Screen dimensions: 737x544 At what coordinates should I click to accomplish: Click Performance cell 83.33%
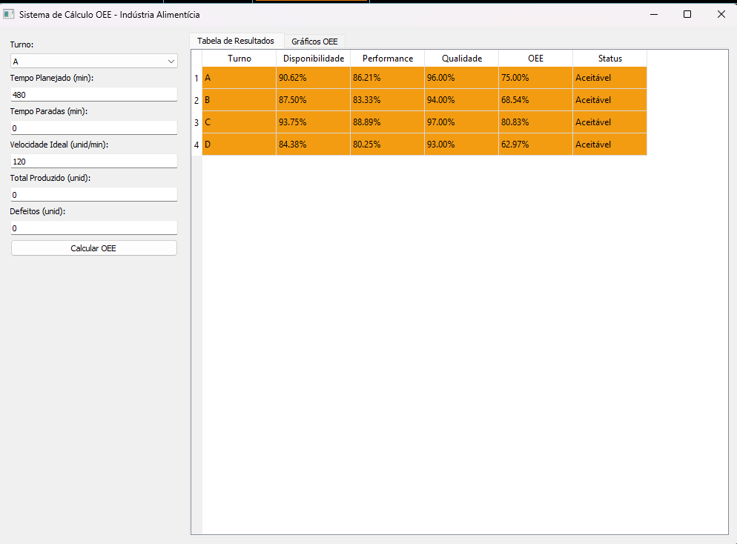pyautogui.click(x=388, y=100)
